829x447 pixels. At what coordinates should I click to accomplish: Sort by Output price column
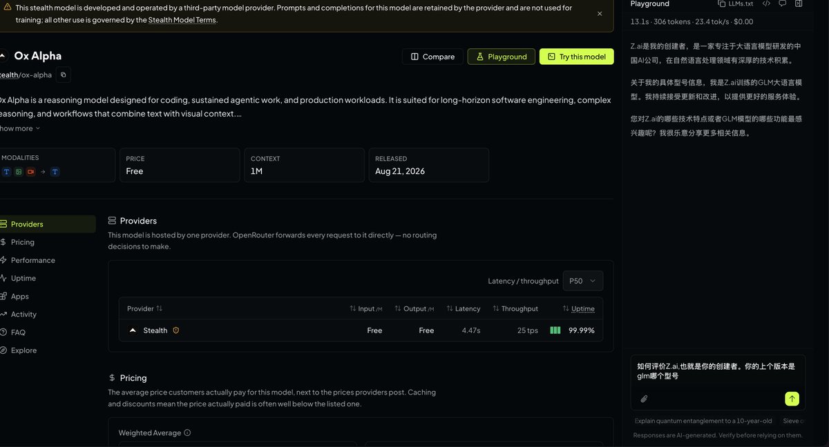(414, 308)
